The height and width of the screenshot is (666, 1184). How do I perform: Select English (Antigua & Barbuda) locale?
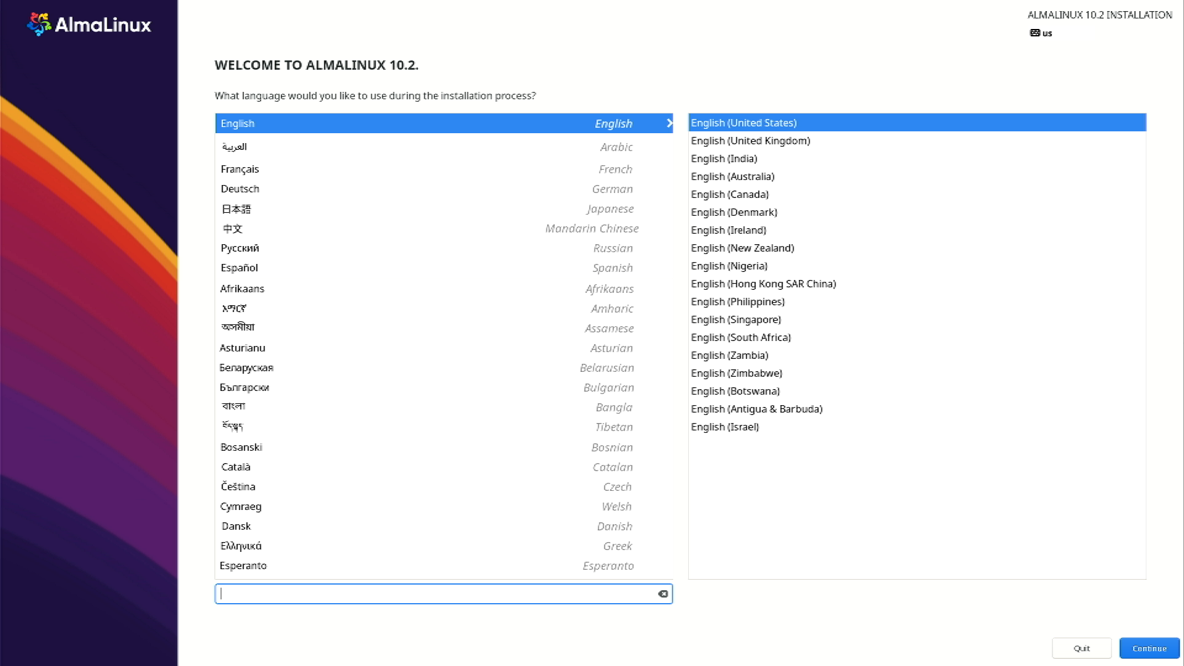pos(917,409)
